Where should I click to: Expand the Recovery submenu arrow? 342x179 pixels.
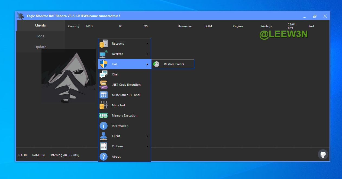(x=147, y=44)
